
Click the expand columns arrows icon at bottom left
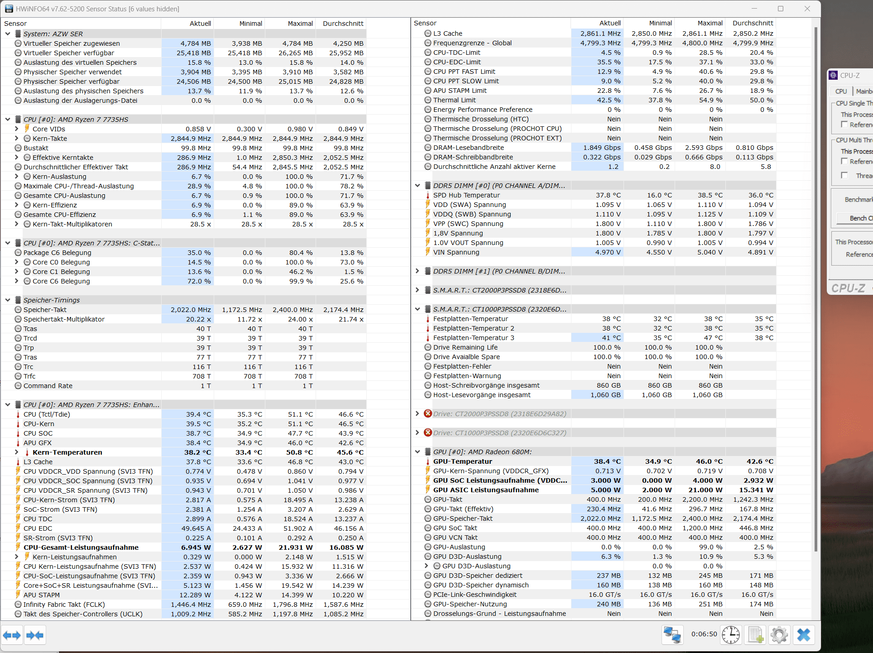[12, 635]
